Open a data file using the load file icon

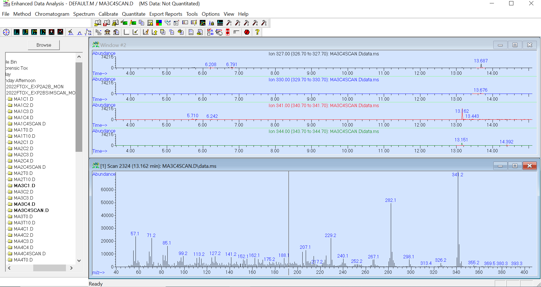(x=97, y=23)
